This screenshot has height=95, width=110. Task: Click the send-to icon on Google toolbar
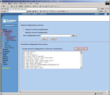click(59, 11)
